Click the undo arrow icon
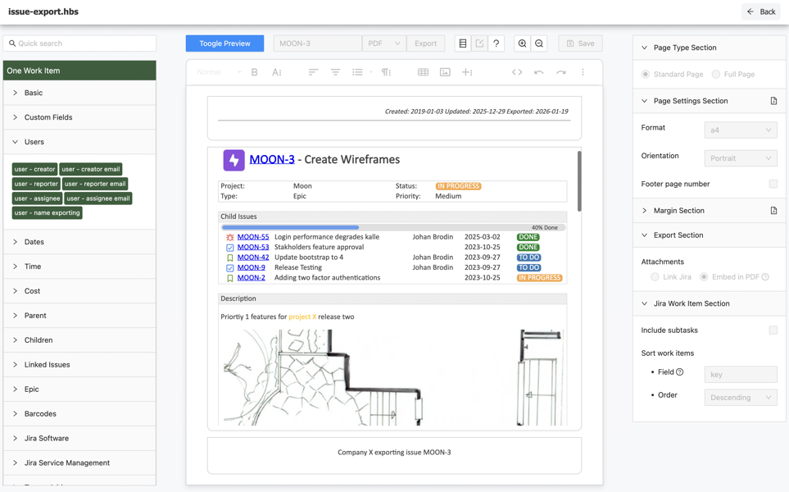The width and height of the screenshot is (789, 492). click(539, 72)
